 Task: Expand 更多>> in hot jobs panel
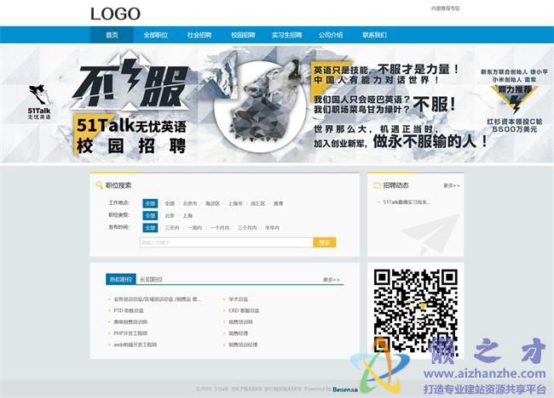pos(331,279)
